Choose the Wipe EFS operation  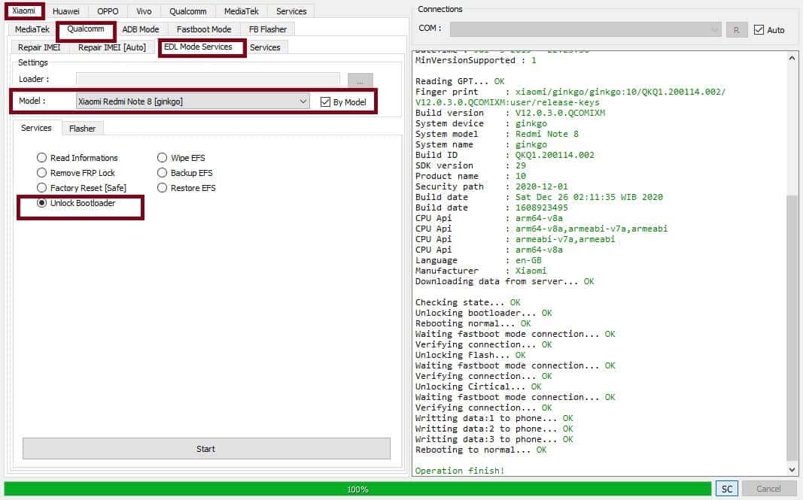click(x=162, y=158)
